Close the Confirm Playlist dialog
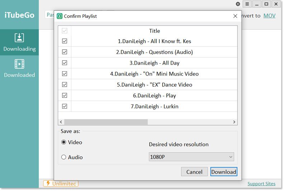The image size is (287, 191). (235, 16)
